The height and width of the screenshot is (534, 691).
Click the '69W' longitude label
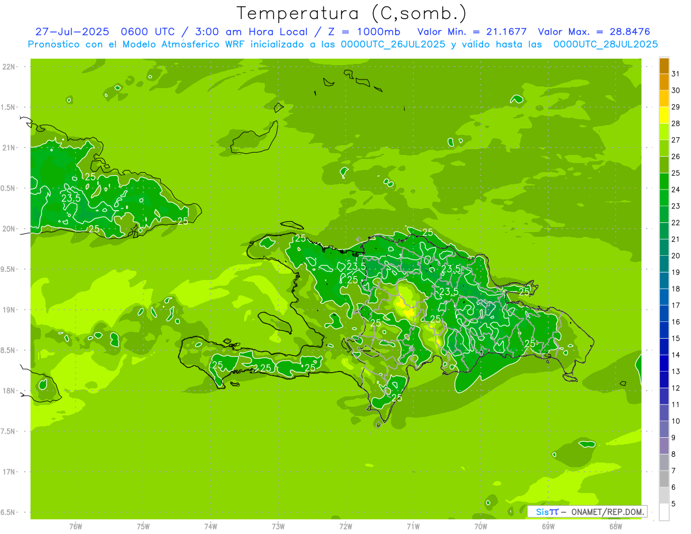tap(548, 527)
